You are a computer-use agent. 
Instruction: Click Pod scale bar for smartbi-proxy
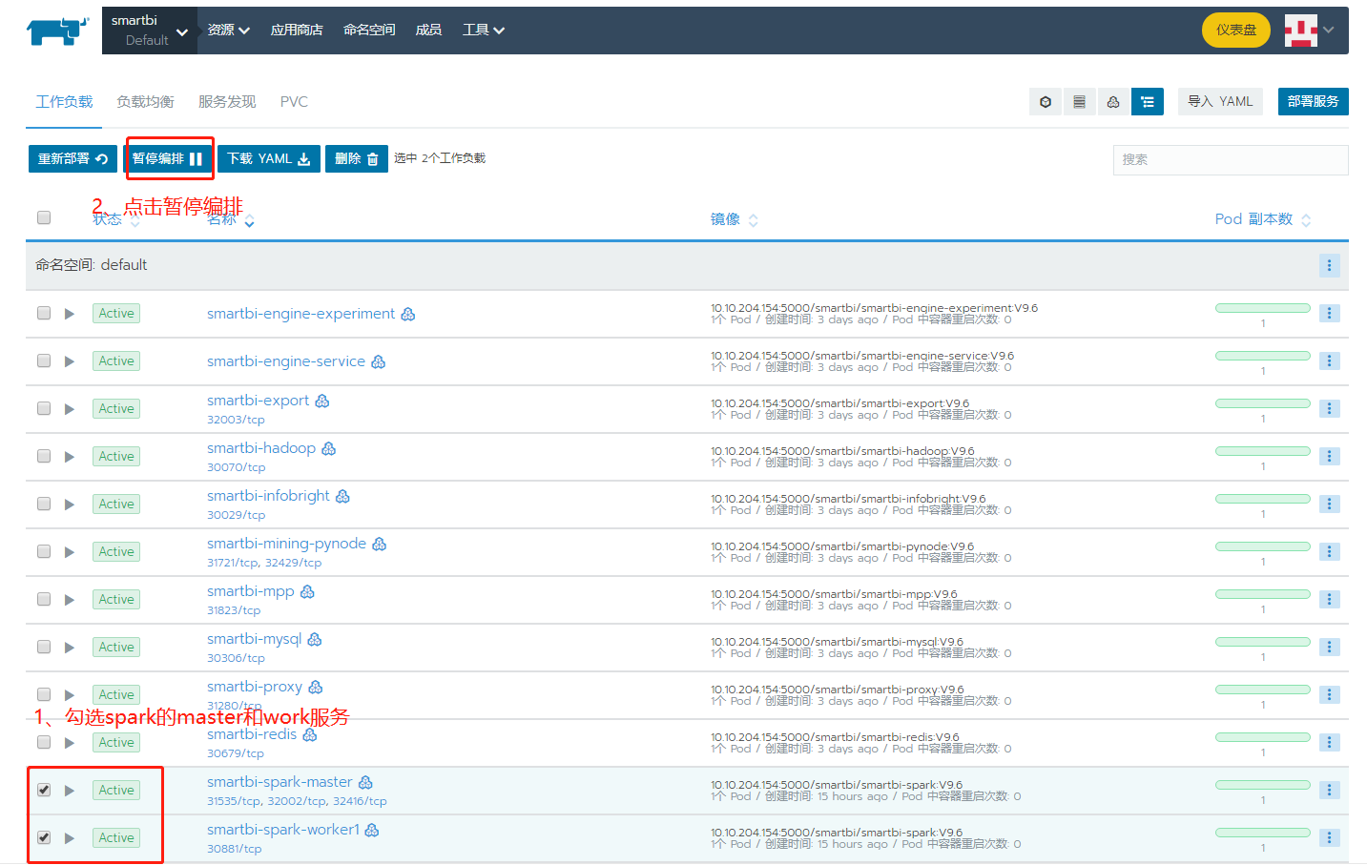(x=1263, y=690)
